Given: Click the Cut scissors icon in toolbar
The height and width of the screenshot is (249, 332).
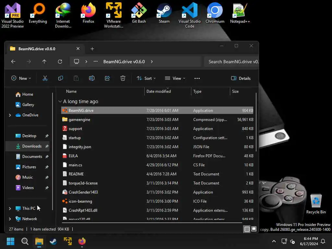Looking at the screenshot, I should 45,78.
